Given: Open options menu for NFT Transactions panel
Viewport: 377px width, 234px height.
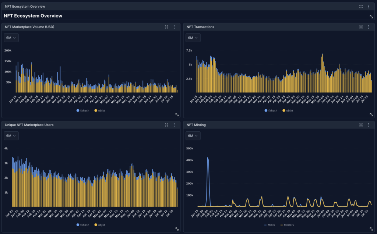Looking at the screenshot, I should (369, 27).
